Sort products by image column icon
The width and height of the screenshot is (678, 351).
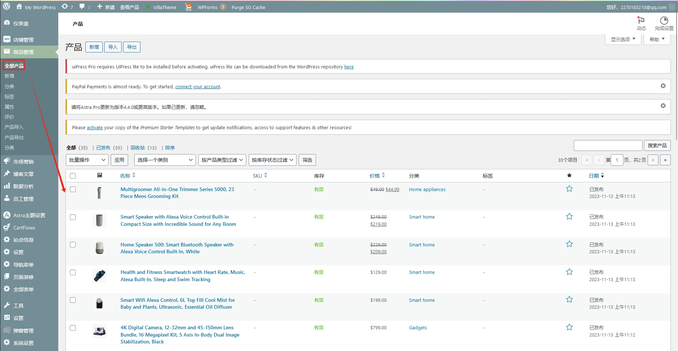click(x=100, y=175)
